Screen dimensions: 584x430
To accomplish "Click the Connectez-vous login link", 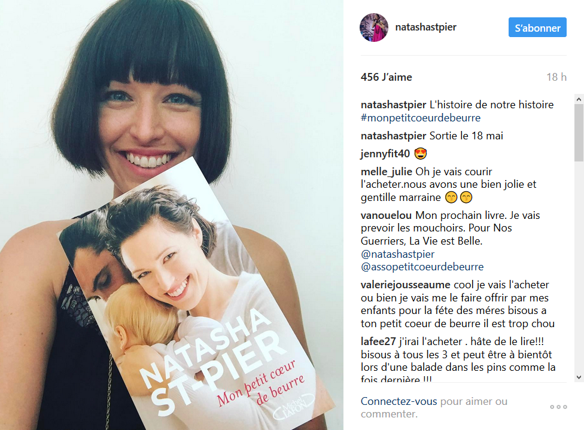I will [399, 401].
